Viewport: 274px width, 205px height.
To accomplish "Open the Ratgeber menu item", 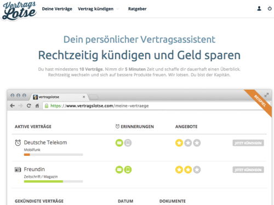I will [x=137, y=9].
